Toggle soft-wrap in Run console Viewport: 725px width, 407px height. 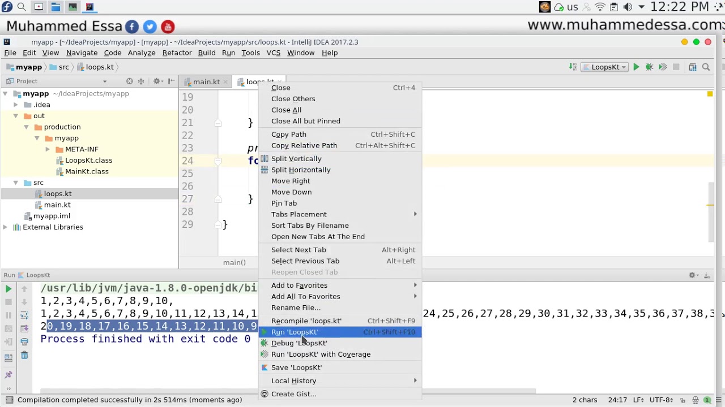coord(24,315)
